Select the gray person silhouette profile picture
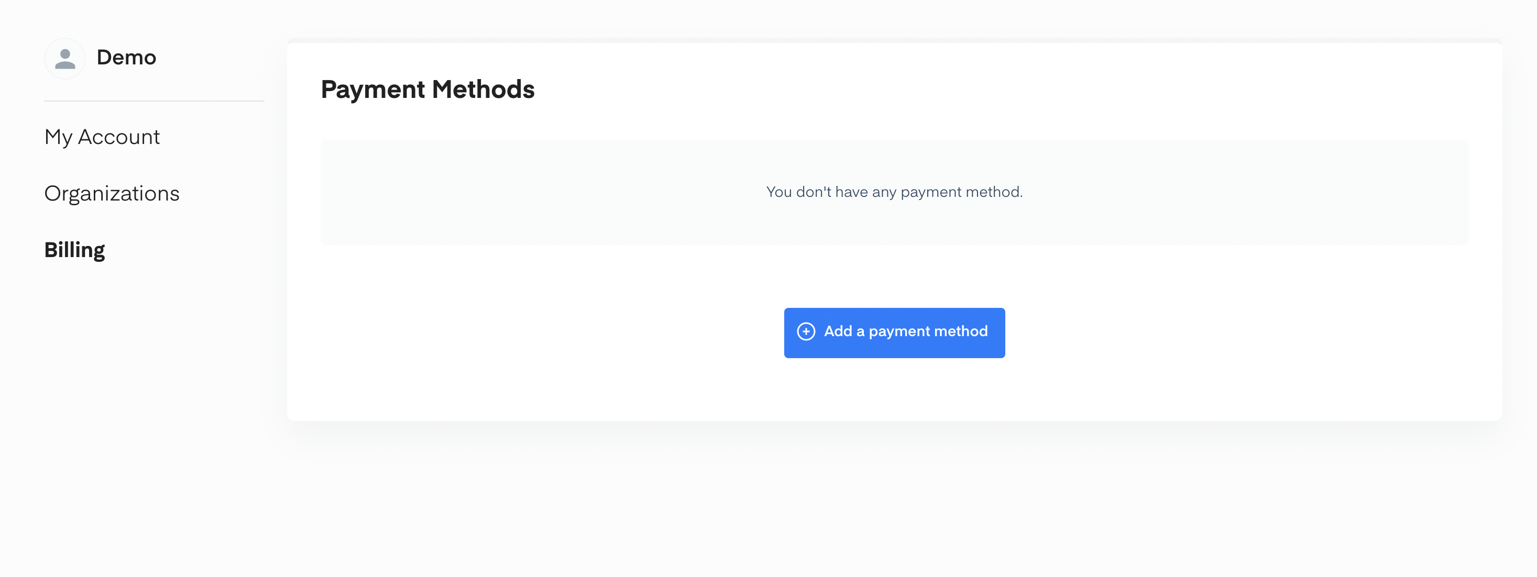1537x577 pixels. coord(65,59)
